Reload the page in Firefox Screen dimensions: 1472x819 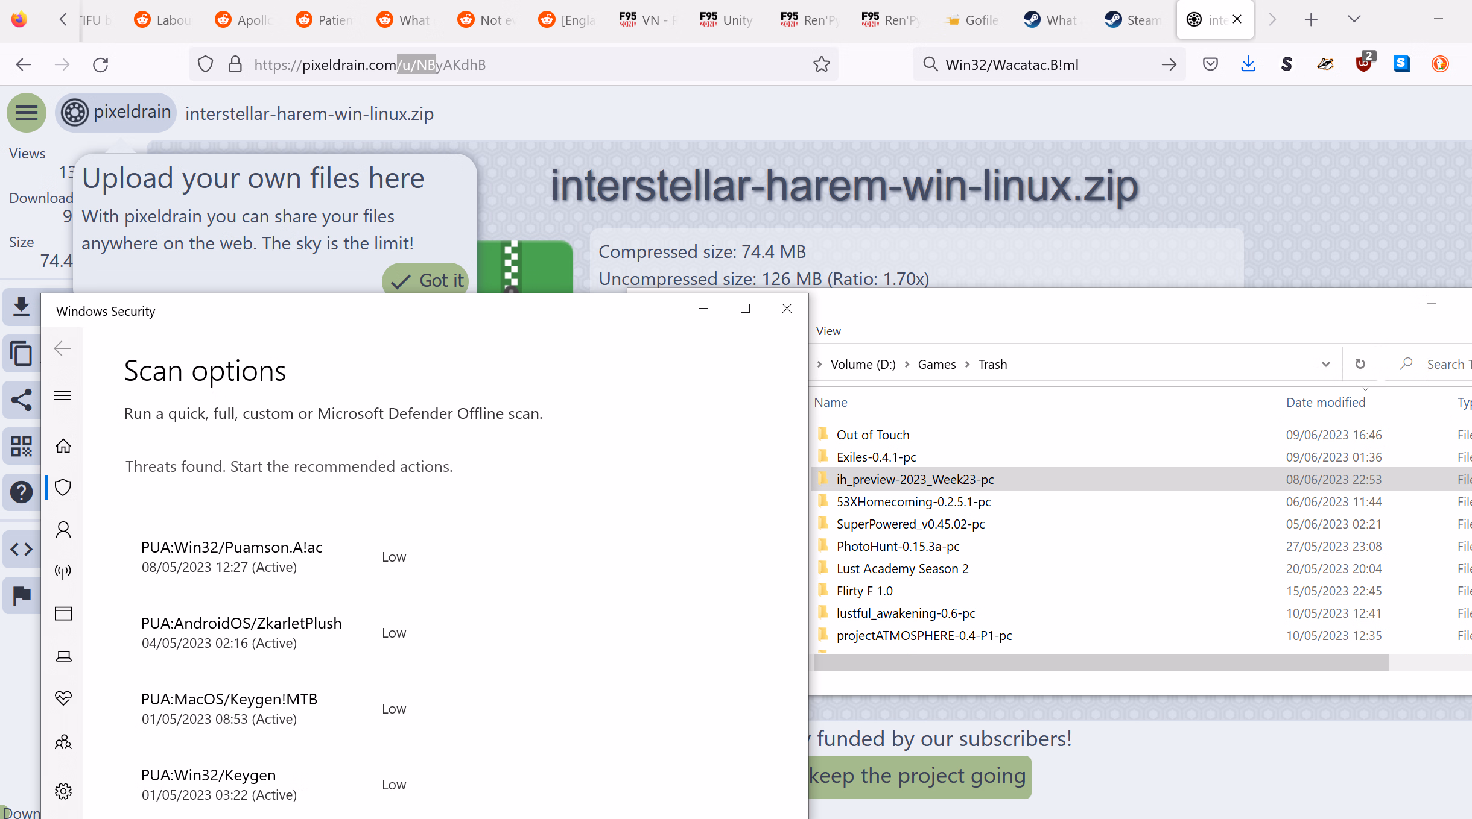pyautogui.click(x=101, y=64)
